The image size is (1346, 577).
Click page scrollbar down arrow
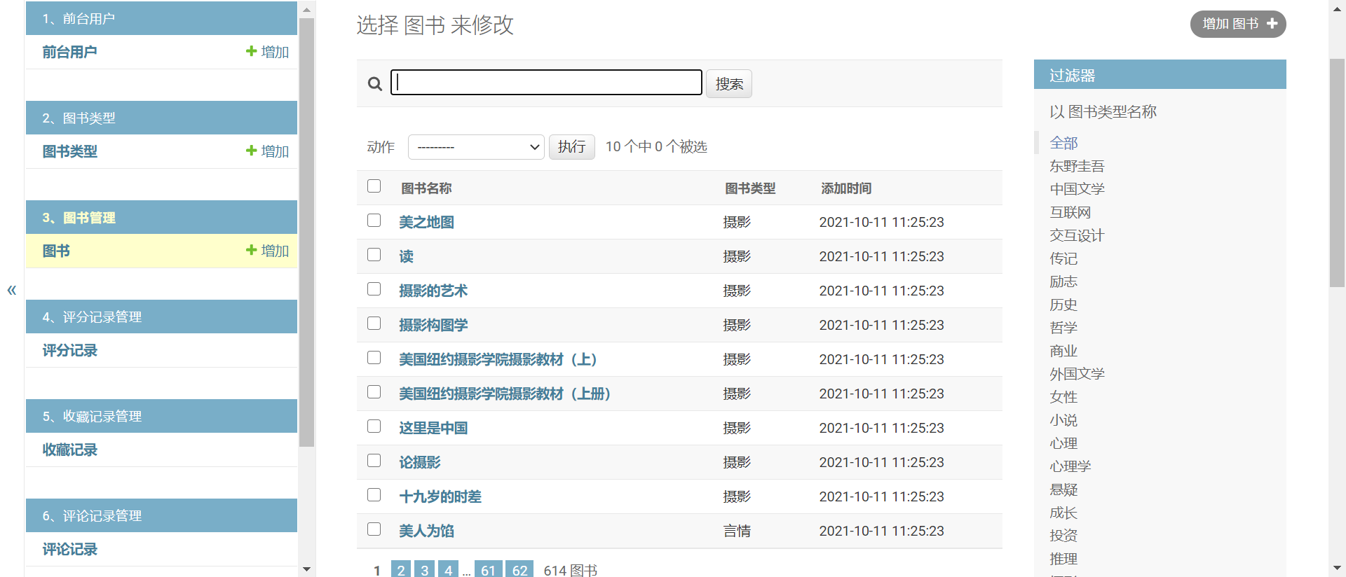click(x=1337, y=569)
